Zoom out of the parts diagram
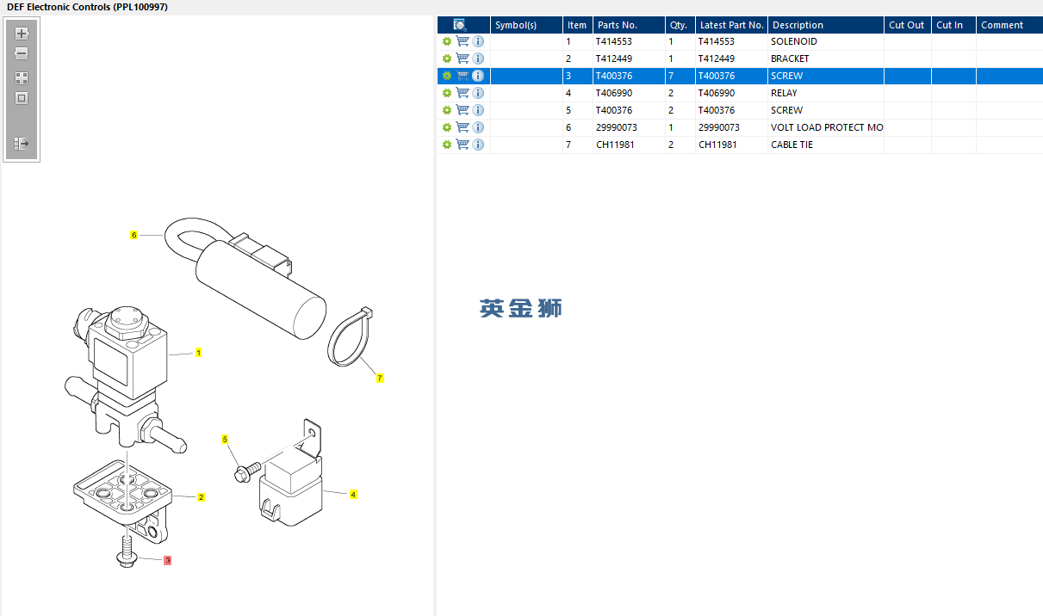Screen dimensions: 1043x616 22,53
